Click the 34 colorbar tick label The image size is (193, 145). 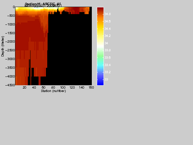[x=106, y=43]
